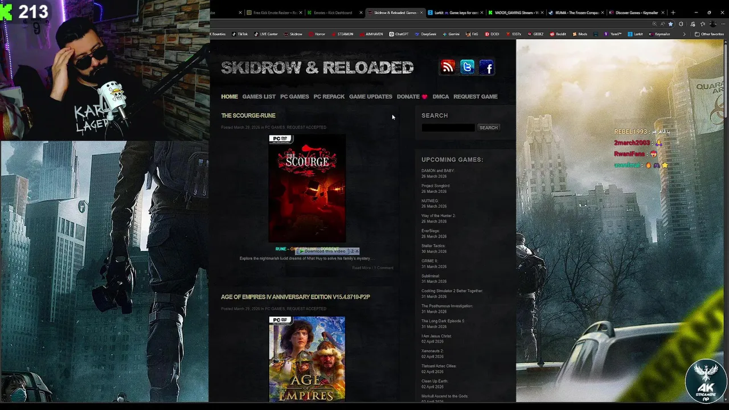
Task: Toggle the favorite star in address bar
Action: pyautogui.click(x=670, y=24)
